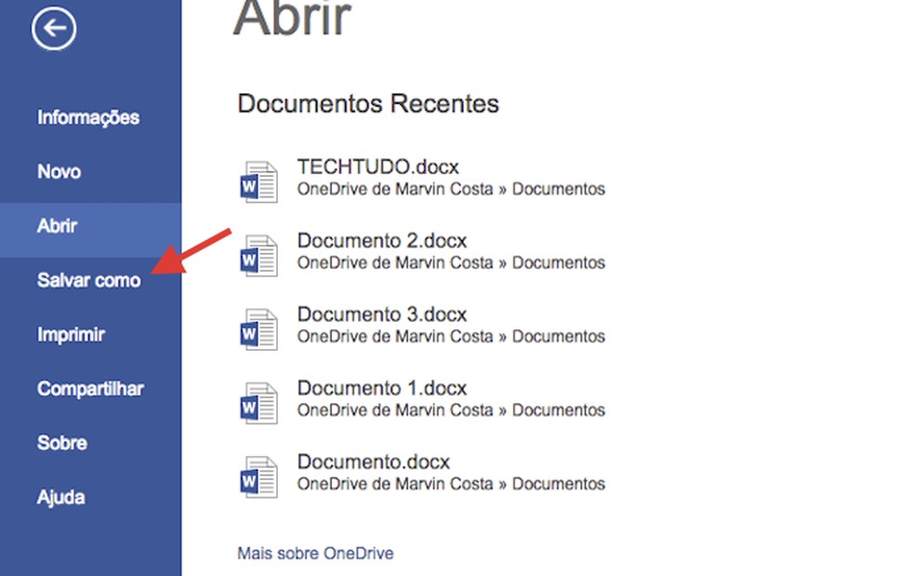Image resolution: width=915 pixels, height=576 pixels.
Task: Open the TECHTUDO.docx recent document
Action: [x=378, y=166]
